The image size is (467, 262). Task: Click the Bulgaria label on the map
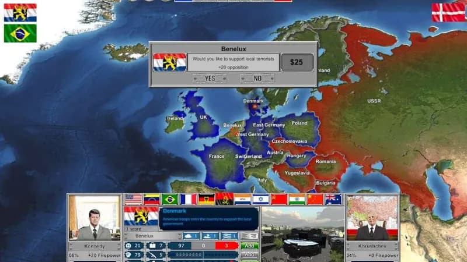tap(326, 183)
